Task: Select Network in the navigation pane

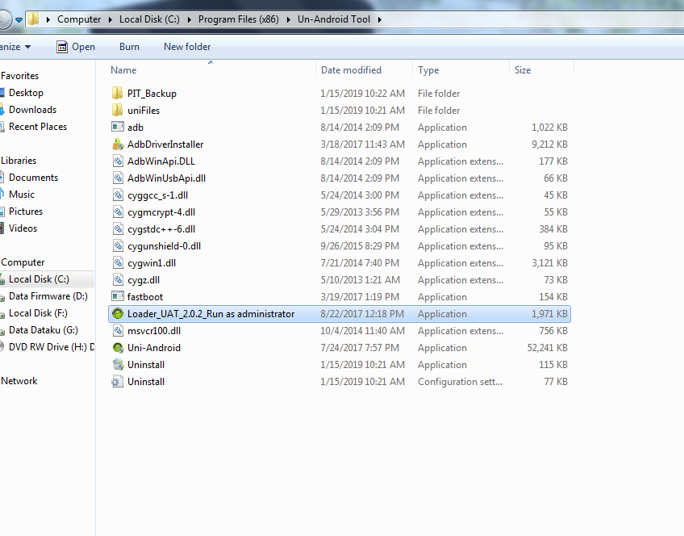Action: pos(19,381)
